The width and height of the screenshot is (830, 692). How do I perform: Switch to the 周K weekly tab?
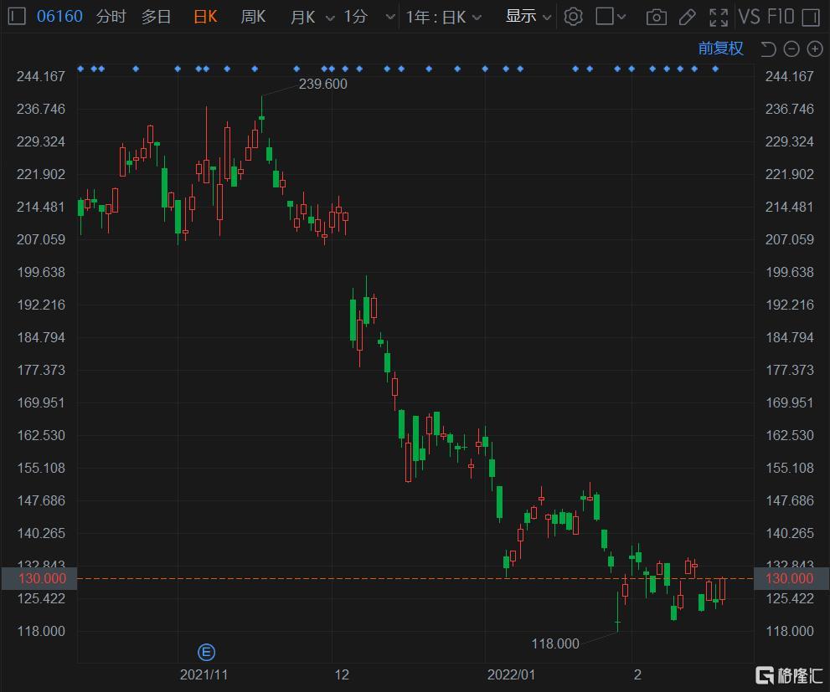pos(253,17)
